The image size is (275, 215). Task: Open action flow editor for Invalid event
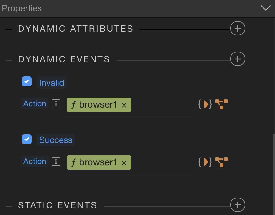point(221,104)
